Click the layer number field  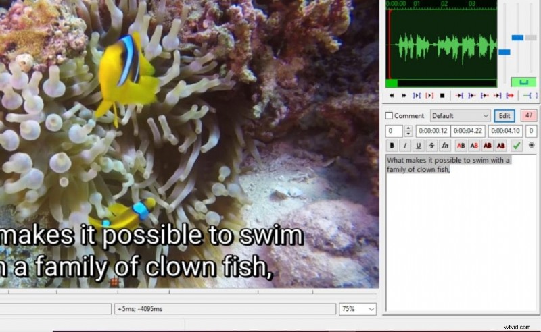[x=394, y=131]
